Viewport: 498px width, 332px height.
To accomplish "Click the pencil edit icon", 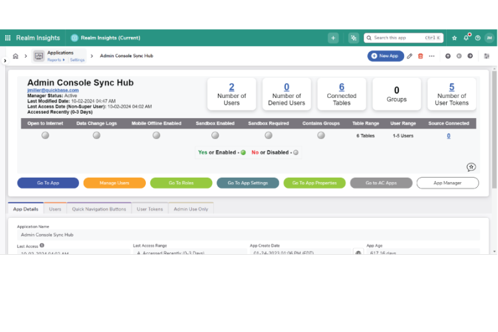I will 410,56.
